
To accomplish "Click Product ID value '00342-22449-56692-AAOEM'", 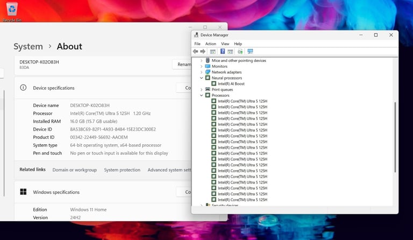I will click(99, 137).
